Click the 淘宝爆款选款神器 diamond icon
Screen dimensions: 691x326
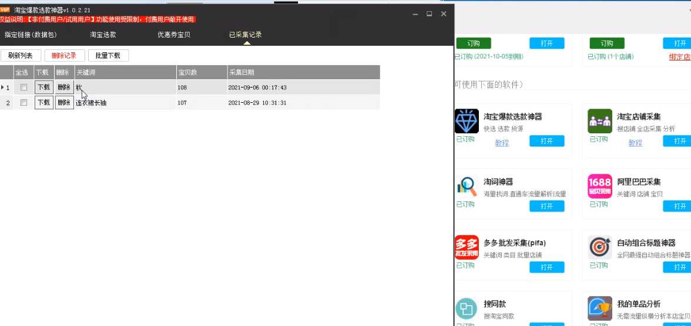(467, 121)
